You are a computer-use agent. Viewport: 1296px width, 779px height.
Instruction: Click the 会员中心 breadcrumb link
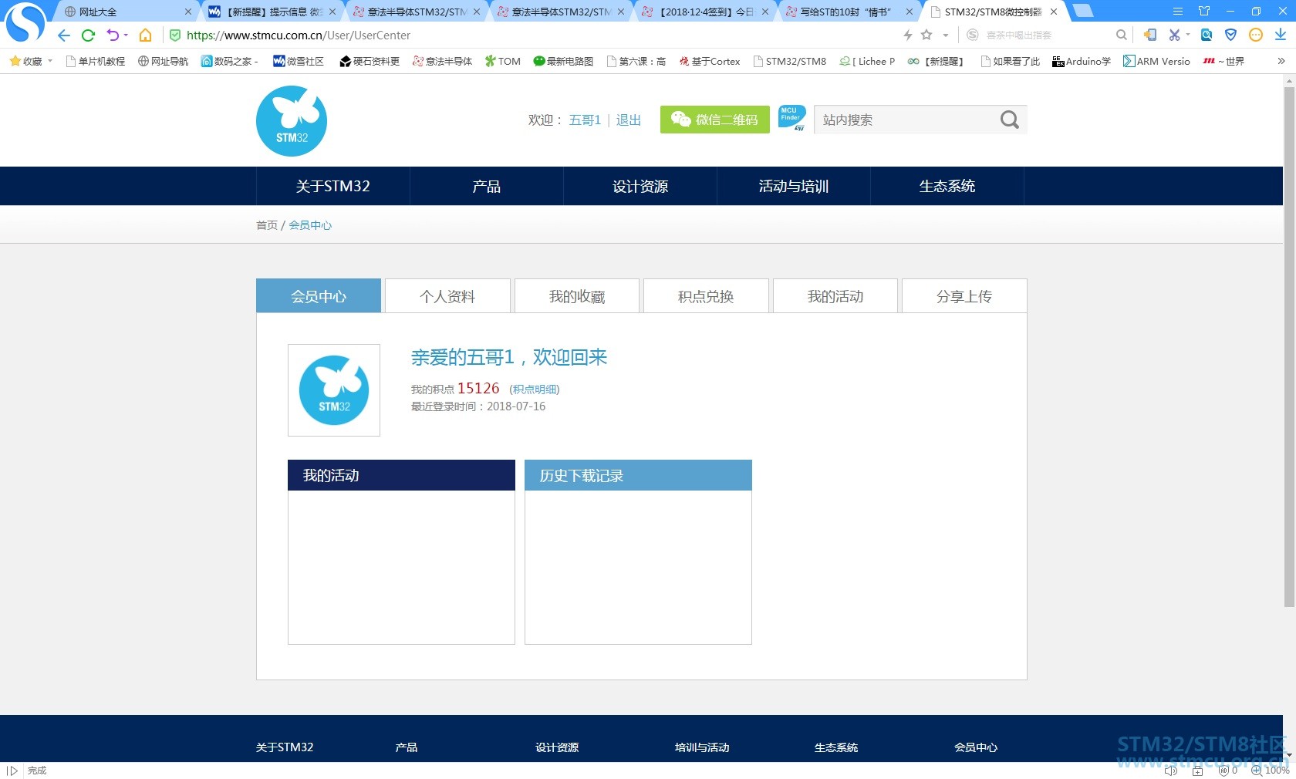click(x=310, y=225)
